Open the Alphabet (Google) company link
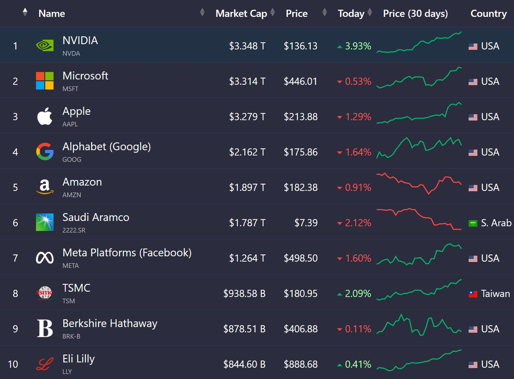 (107, 146)
